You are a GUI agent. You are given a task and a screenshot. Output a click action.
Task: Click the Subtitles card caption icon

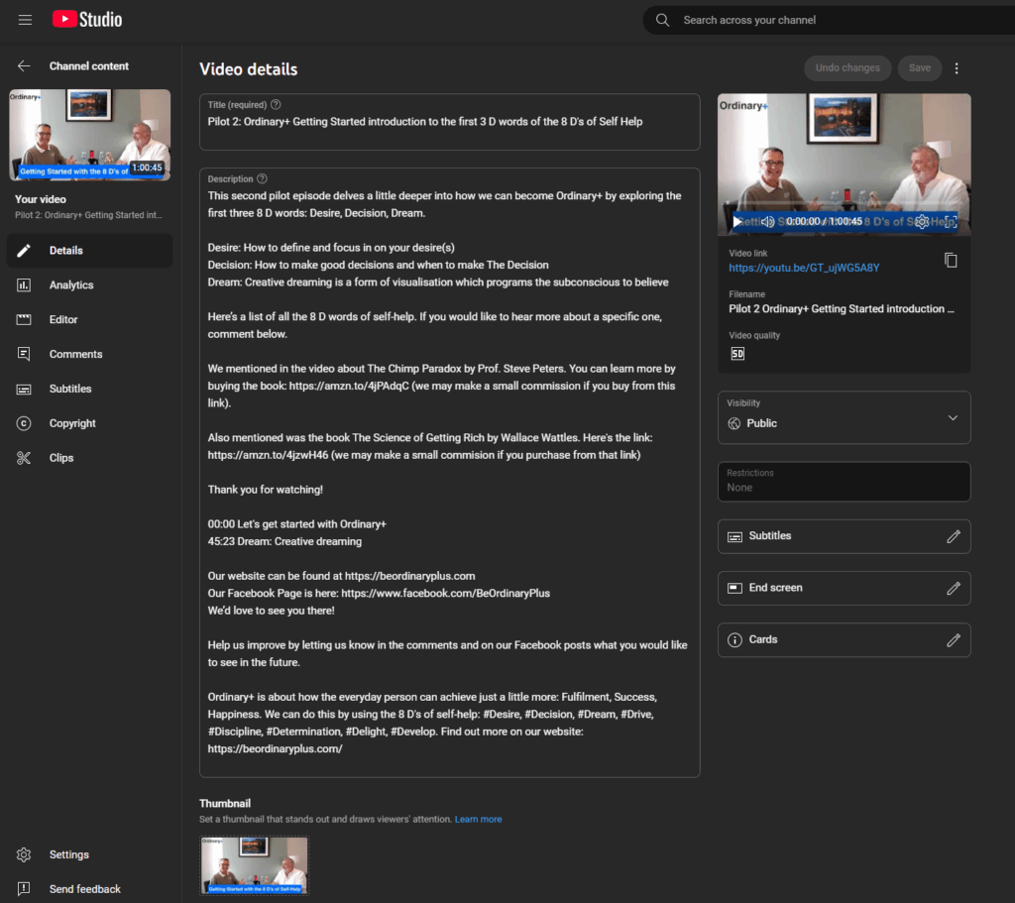pyautogui.click(x=734, y=536)
